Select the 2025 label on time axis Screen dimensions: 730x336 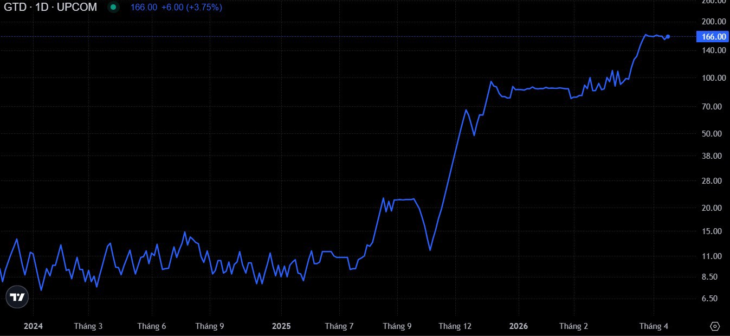click(281, 326)
